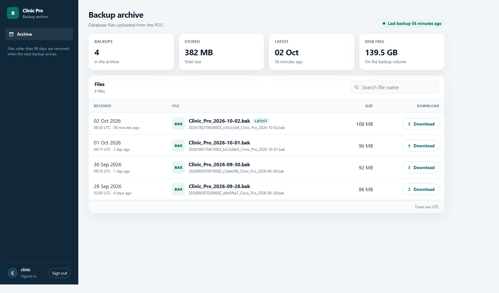The height and width of the screenshot is (293, 499).
Task: Focus the Search file name field
Action: 394,87
